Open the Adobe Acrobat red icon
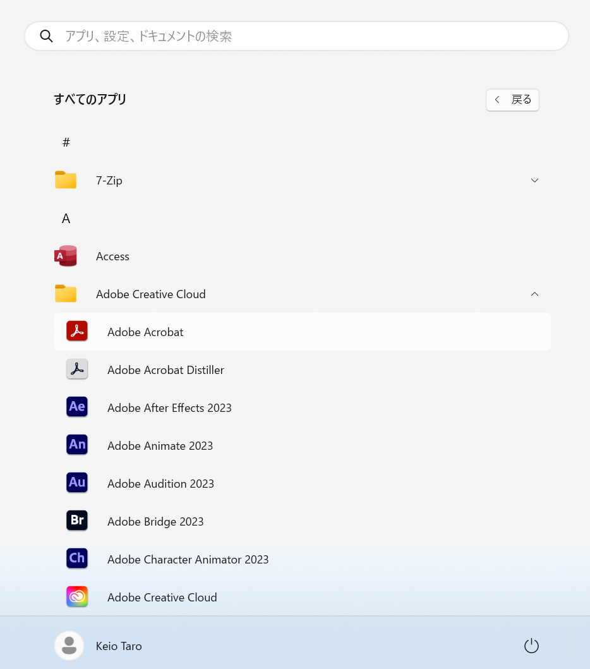This screenshot has height=669, width=590. [77, 332]
